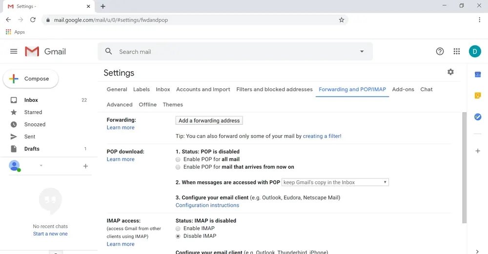
Task: Select Forwarding and POP/IMAP tab
Action: [352, 90]
